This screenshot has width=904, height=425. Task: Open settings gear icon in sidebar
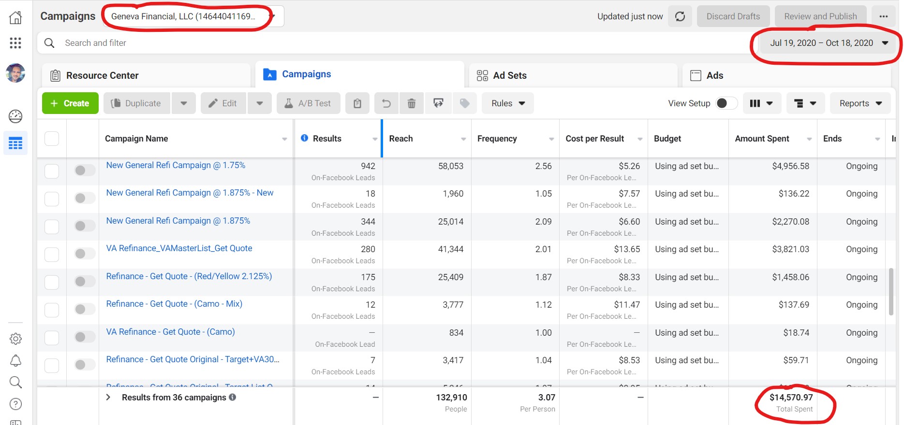(15, 339)
